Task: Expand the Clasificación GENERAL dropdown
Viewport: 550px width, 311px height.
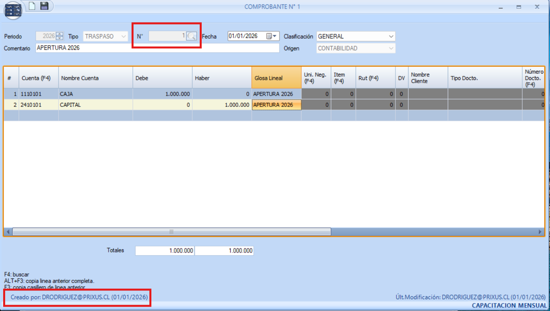Action: pos(391,36)
